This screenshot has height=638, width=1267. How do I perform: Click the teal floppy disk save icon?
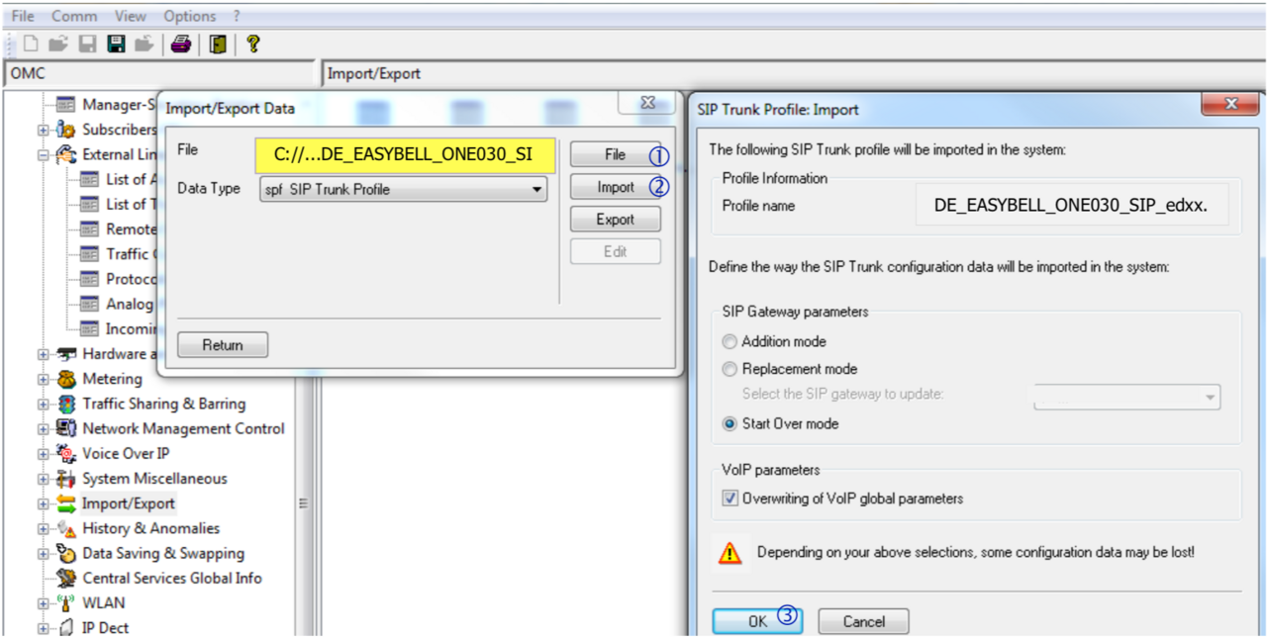click(116, 44)
